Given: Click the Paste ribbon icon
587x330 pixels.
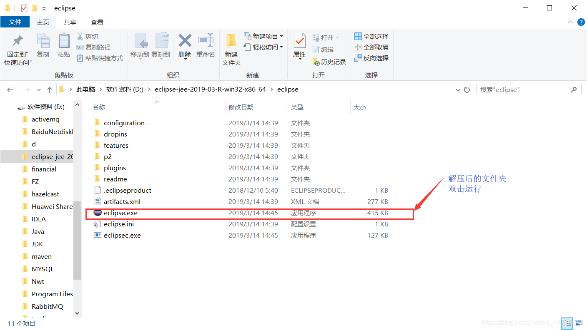Looking at the screenshot, I should point(64,41).
